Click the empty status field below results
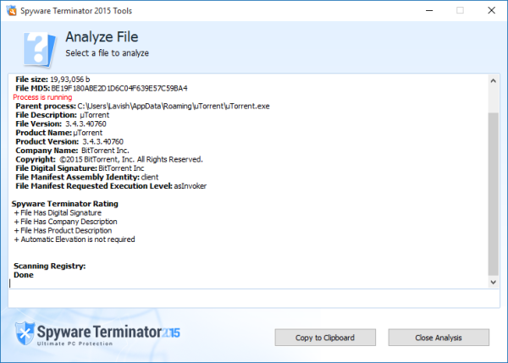The width and height of the screenshot is (508, 363). pyautogui.click(x=254, y=298)
